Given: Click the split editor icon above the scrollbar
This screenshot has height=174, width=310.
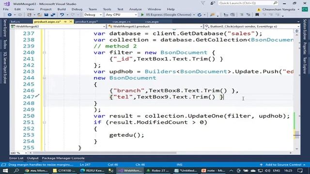Looking at the screenshot, I should point(297,31).
